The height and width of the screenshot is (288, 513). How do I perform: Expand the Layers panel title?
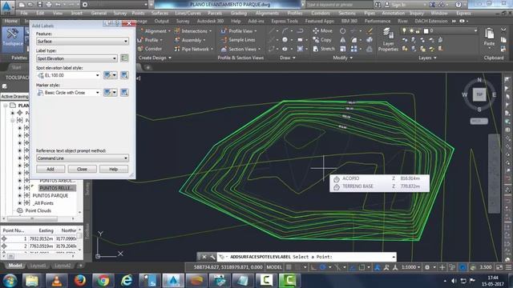pos(427,58)
